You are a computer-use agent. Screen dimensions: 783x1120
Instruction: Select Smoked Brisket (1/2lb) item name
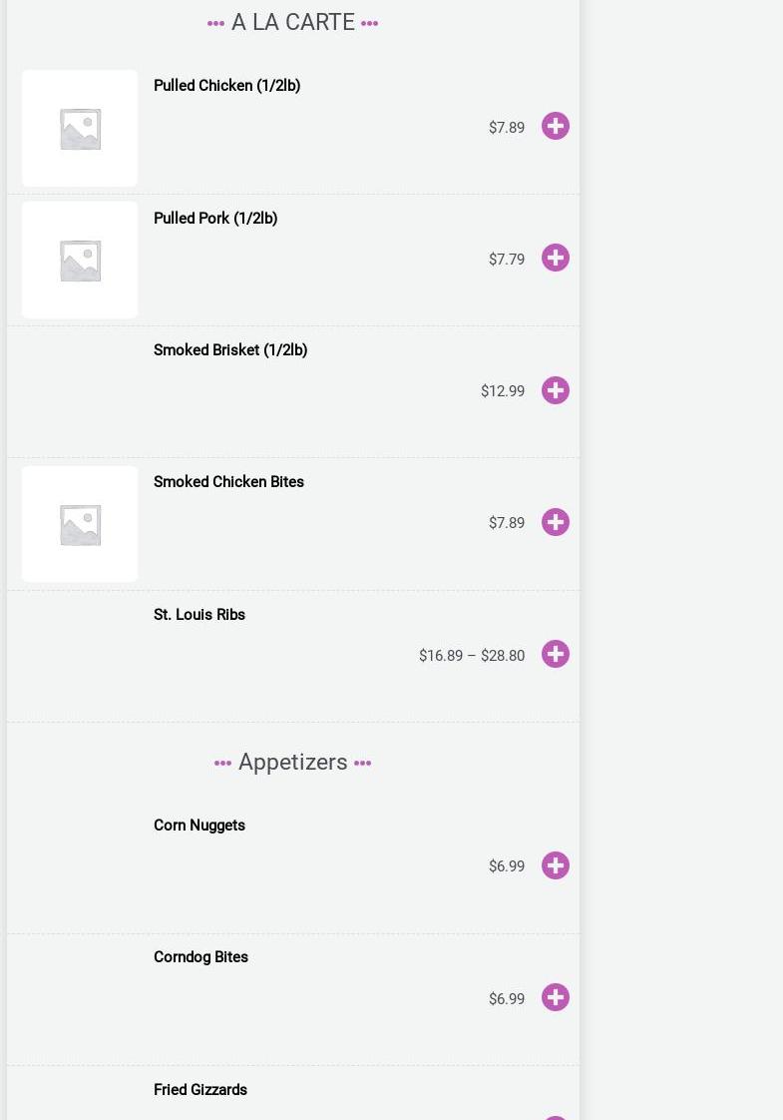coord(230,350)
